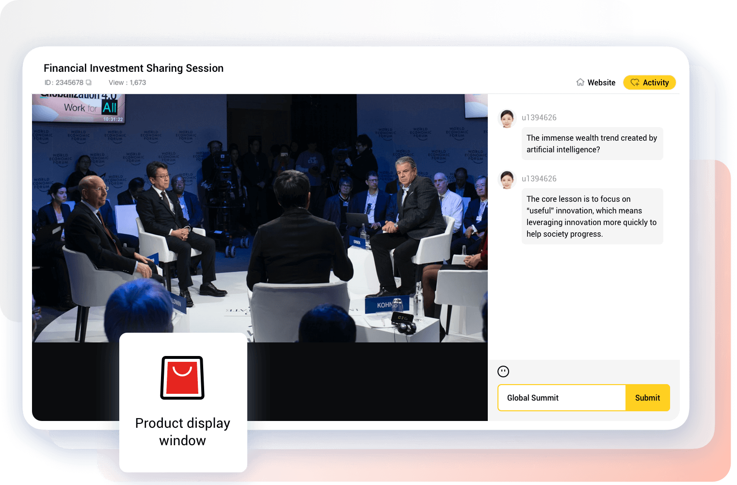Click the avatar beside the core lesson message
Screen dimensions: 737x485
507,179
